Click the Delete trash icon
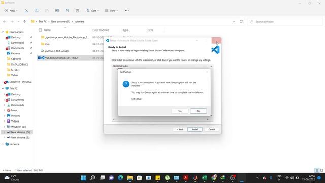Screen dimensions: 325x183 click(77, 11)
